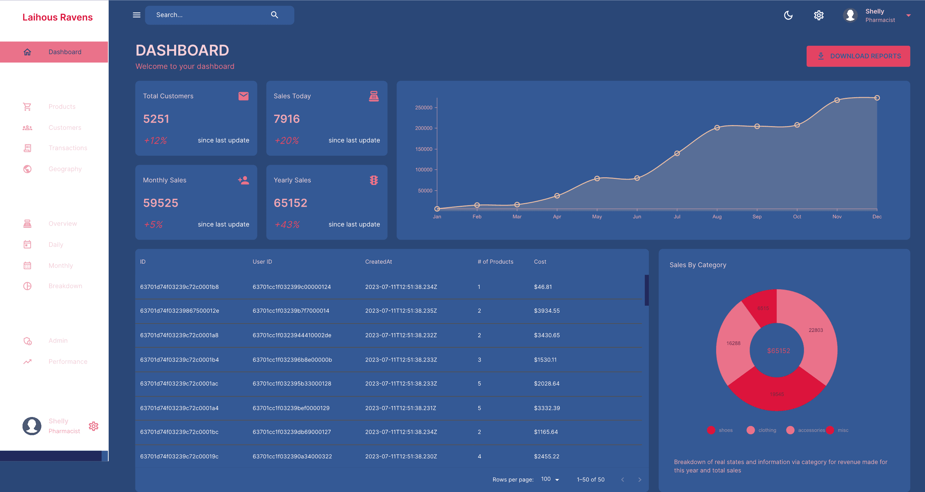Toggle the sidebar with the hamburger menu icon
Screen dimensions: 925x492
[137, 15]
